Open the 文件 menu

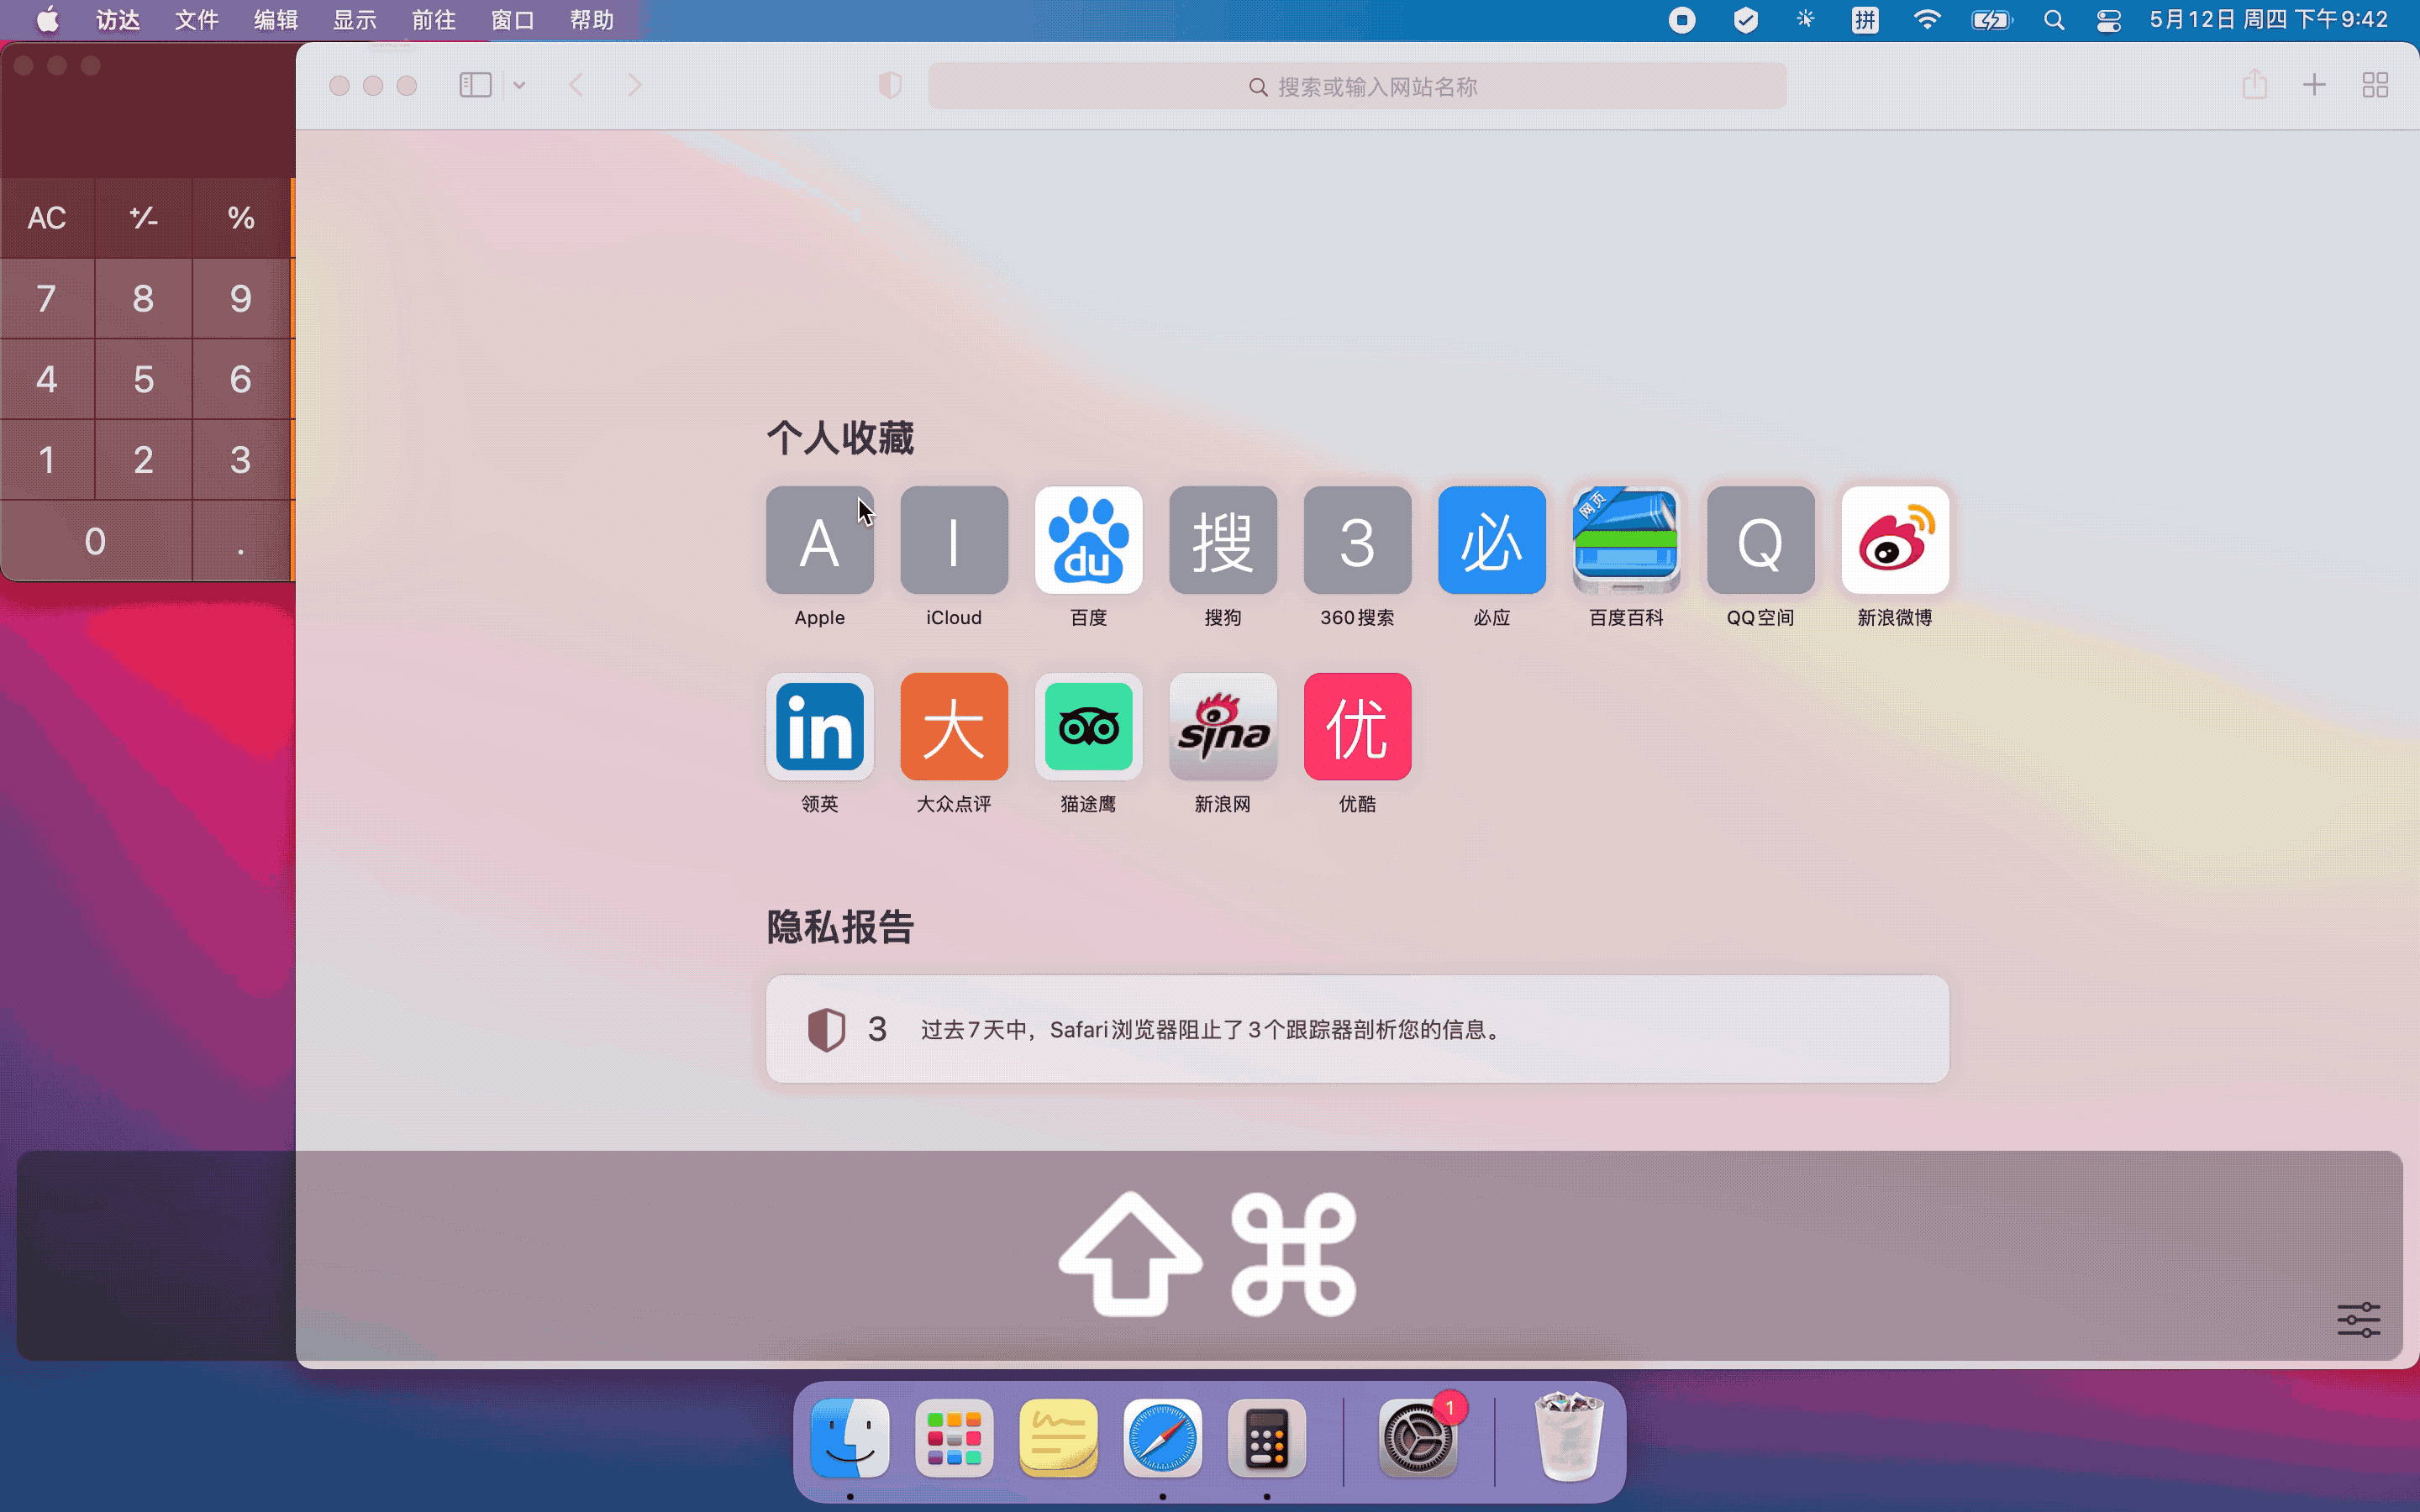click(196, 20)
